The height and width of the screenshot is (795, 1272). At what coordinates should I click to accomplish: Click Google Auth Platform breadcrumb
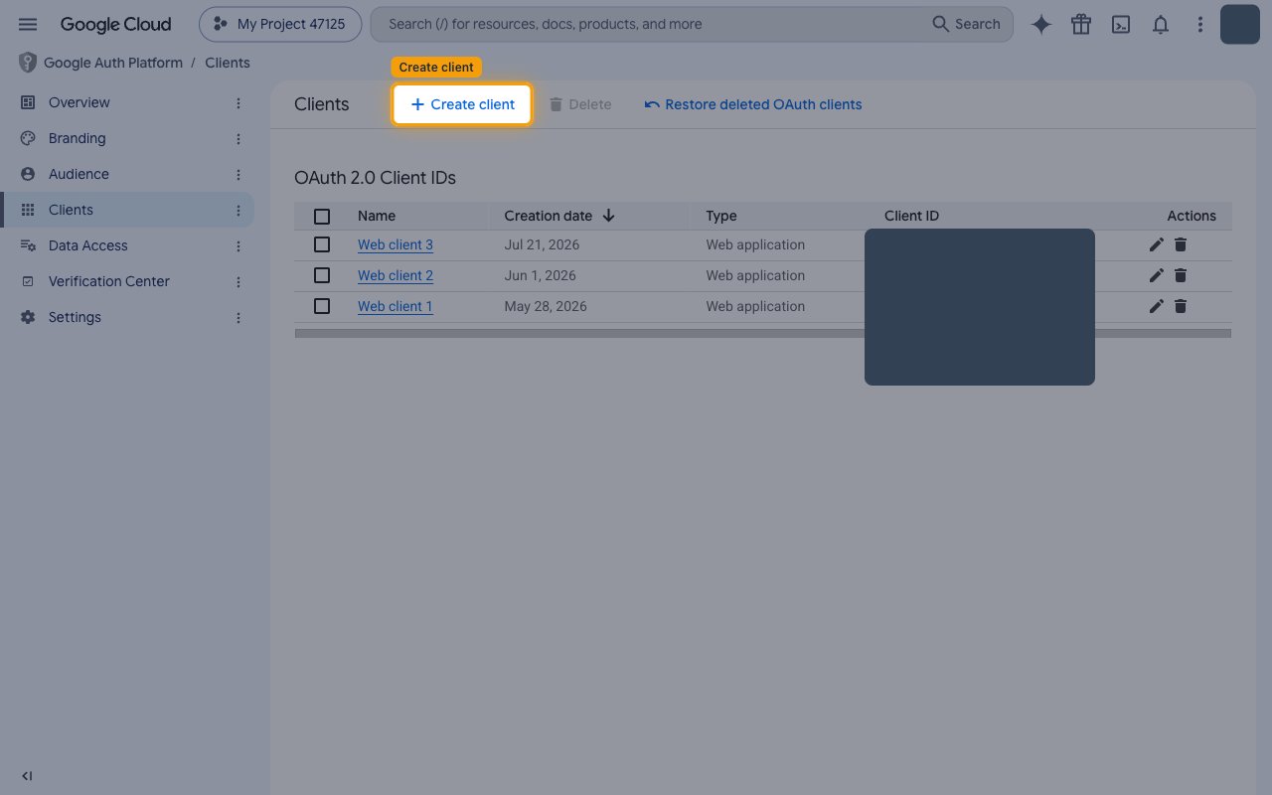tap(113, 63)
